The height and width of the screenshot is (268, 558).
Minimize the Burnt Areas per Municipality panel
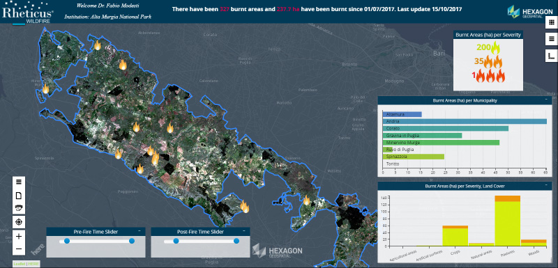pyautogui.click(x=546, y=100)
